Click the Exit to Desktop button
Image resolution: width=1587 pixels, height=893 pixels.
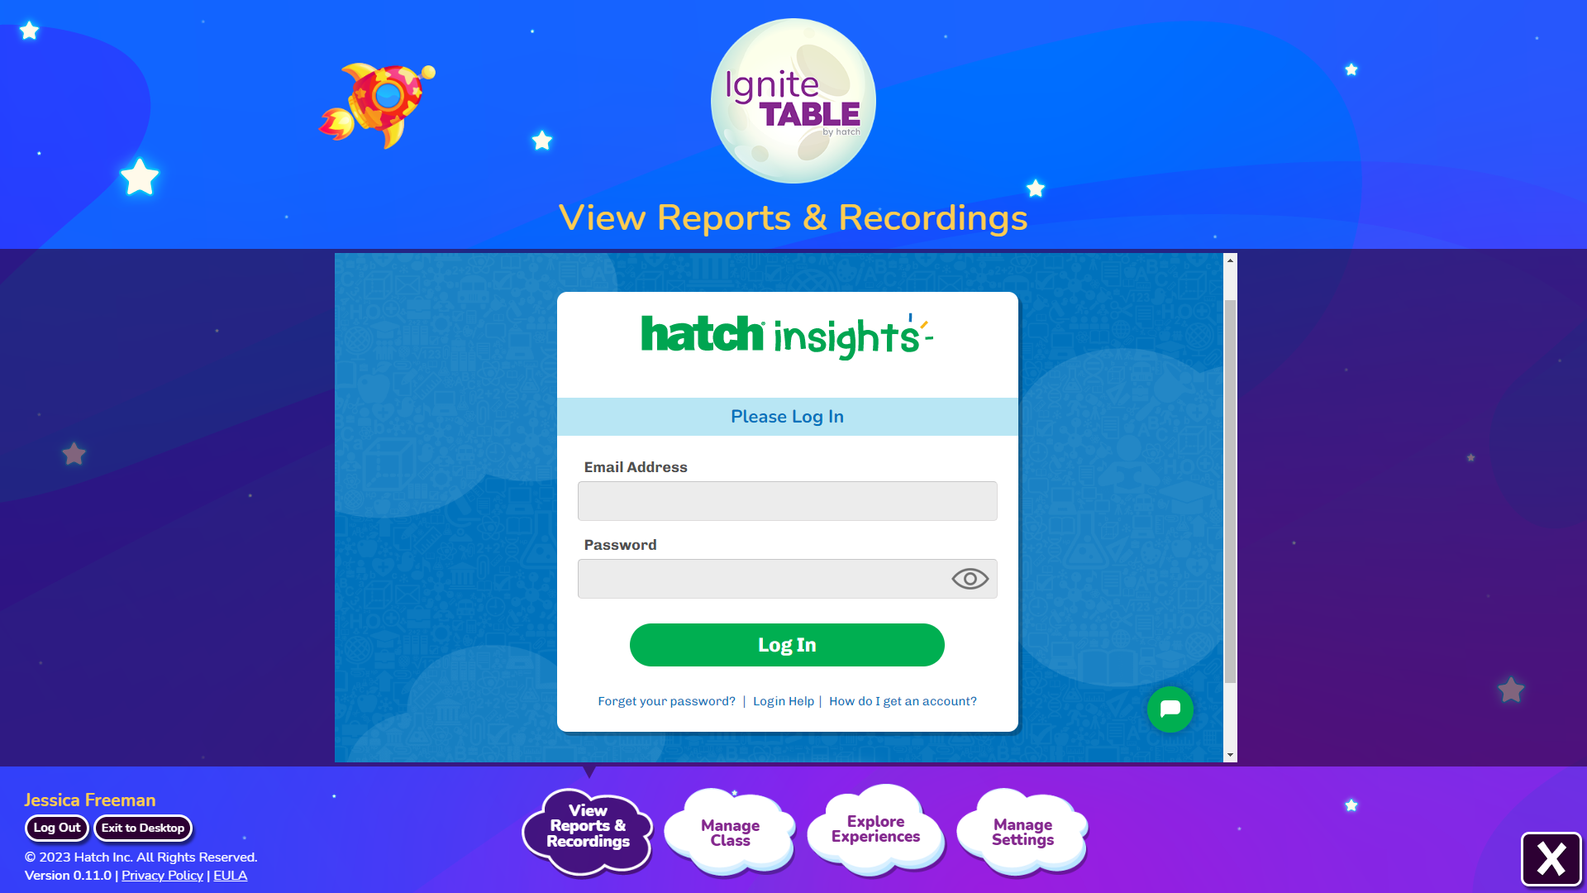tap(143, 828)
